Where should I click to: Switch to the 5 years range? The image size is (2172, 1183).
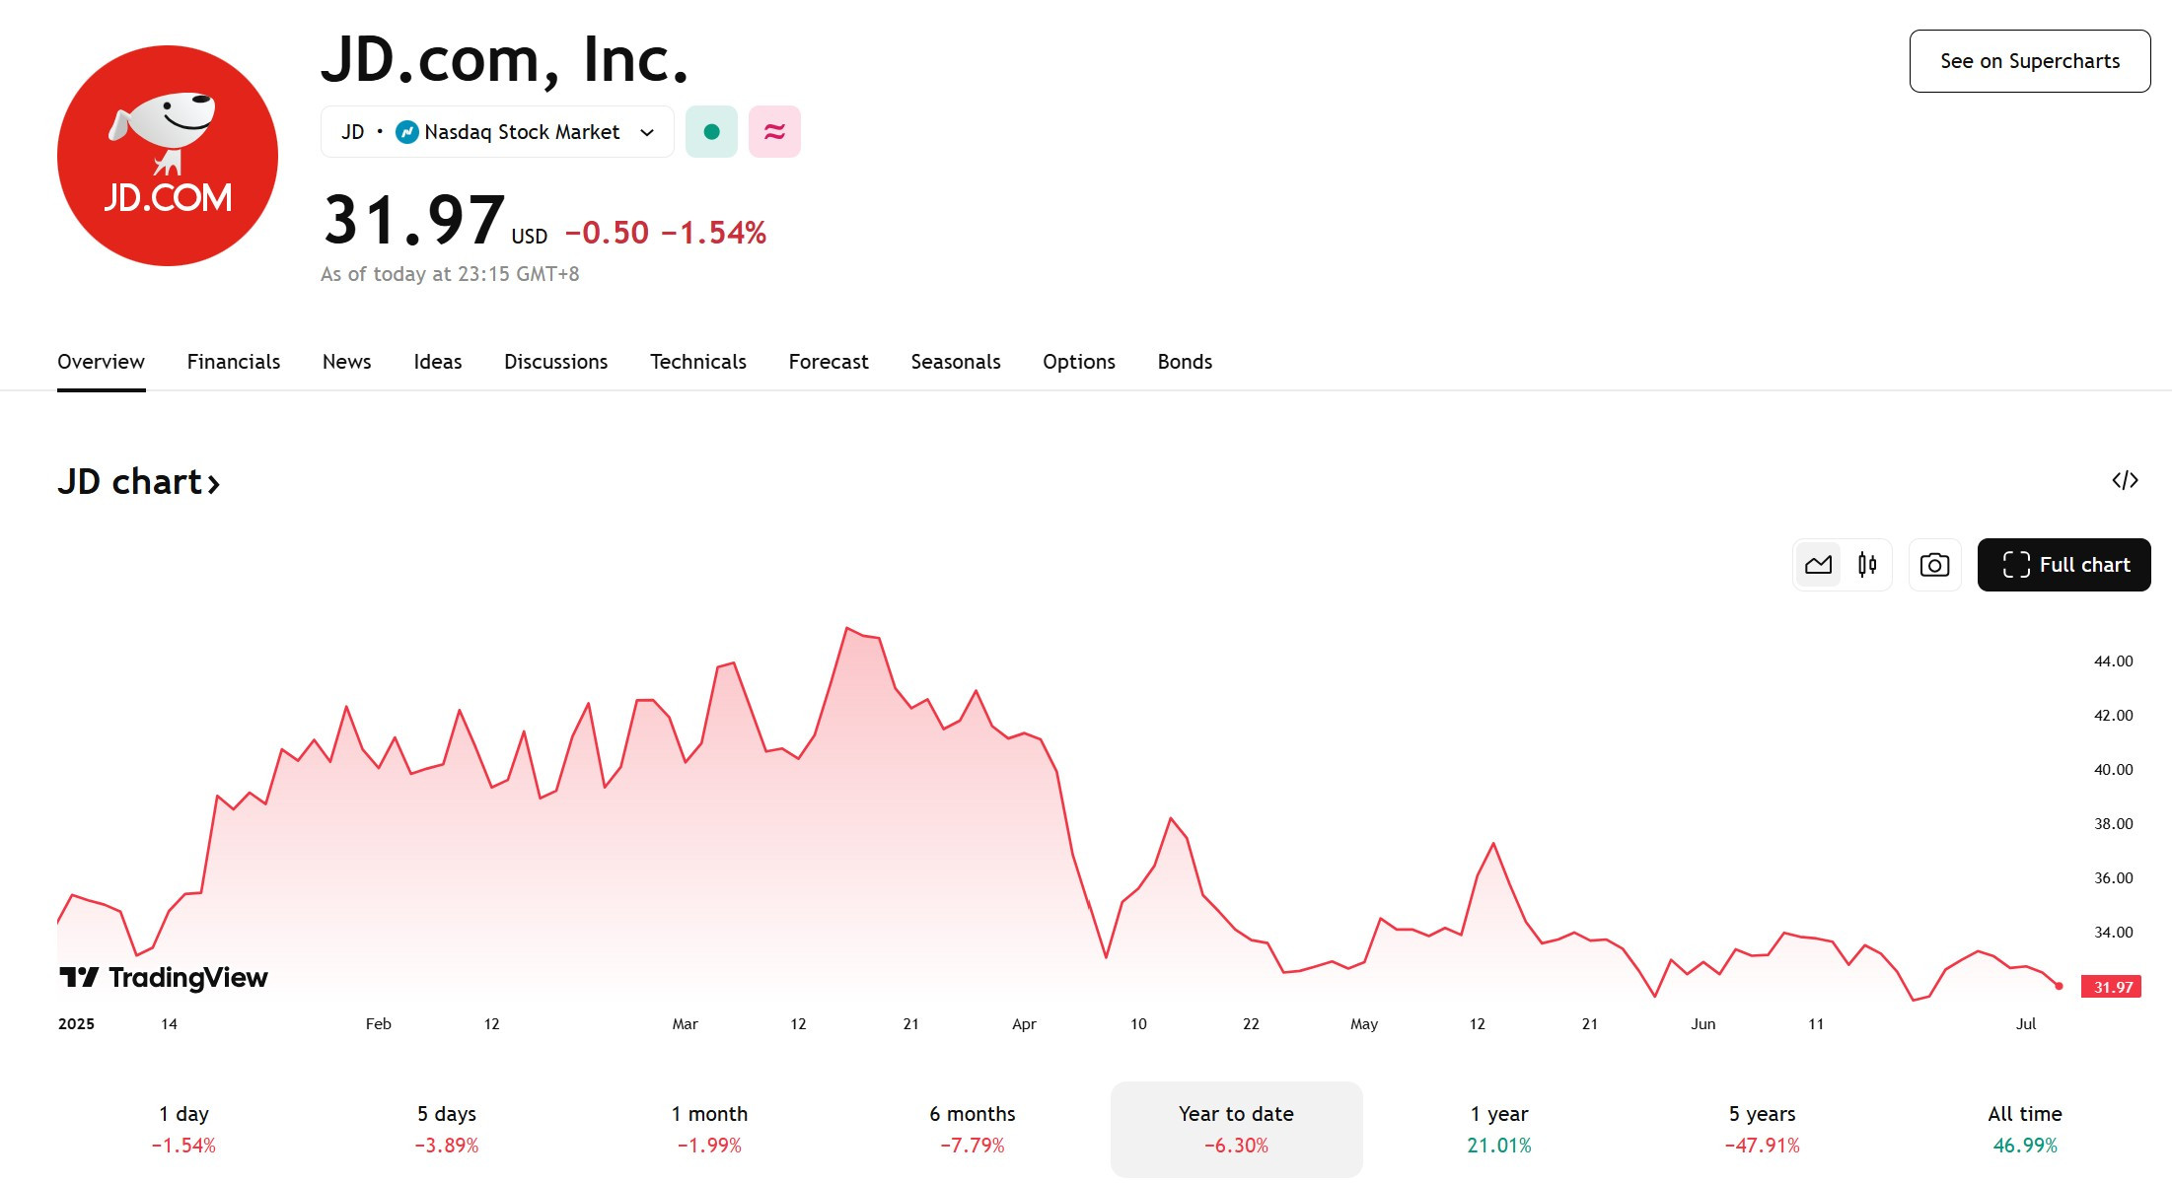click(1763, 1130)
